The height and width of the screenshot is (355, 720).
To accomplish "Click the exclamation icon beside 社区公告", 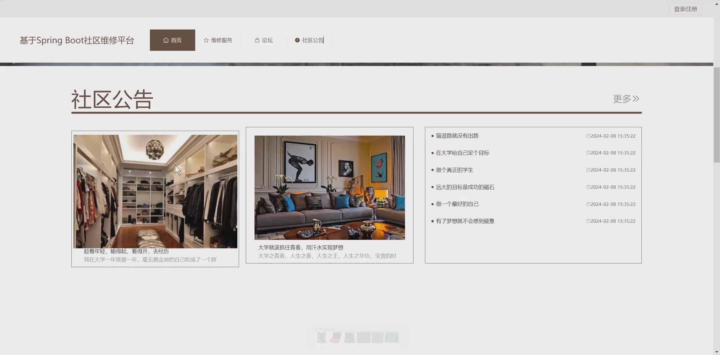I will [297, 40].
